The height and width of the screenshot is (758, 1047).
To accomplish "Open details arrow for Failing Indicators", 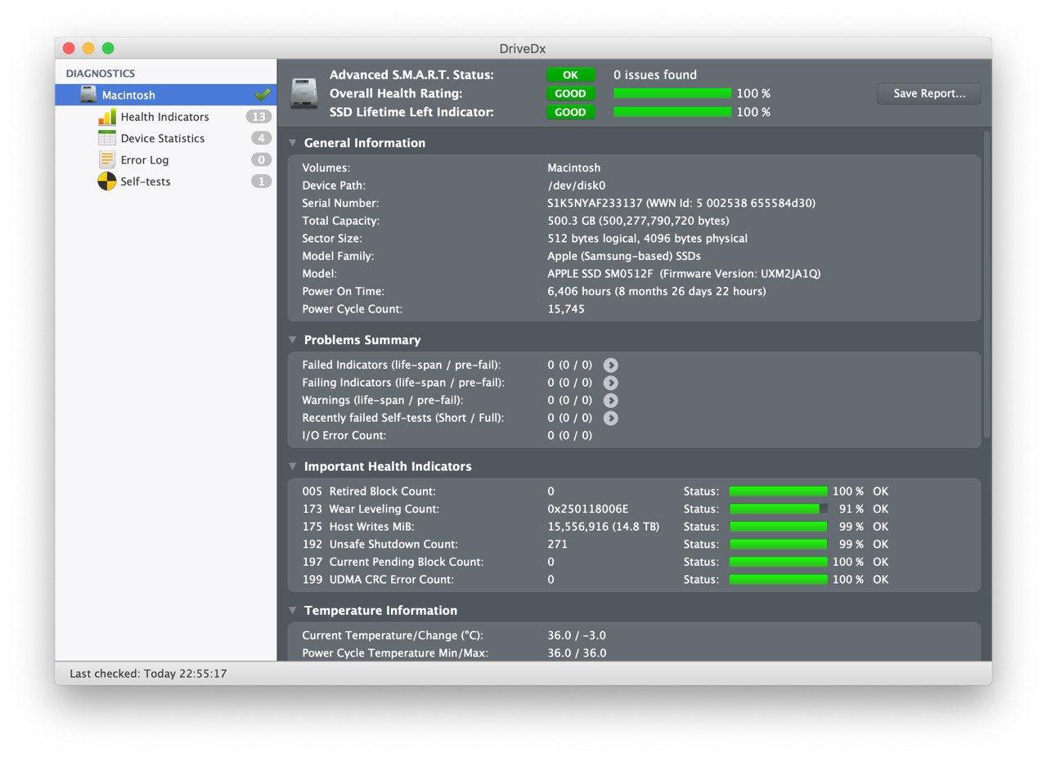I will 610,383.
